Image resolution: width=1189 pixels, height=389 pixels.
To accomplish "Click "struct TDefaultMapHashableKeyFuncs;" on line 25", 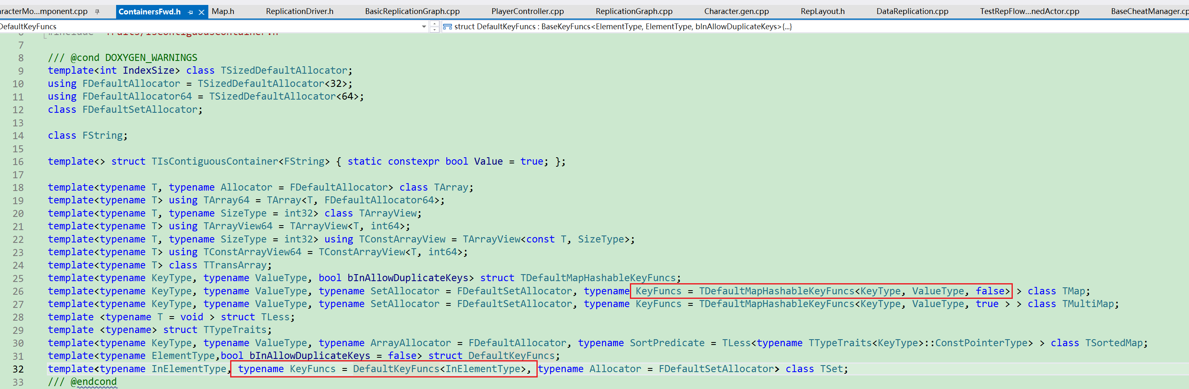I will tap(581, 278).
